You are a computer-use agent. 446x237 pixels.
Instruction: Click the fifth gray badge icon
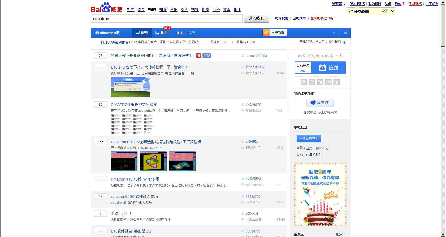click(337, 82)
